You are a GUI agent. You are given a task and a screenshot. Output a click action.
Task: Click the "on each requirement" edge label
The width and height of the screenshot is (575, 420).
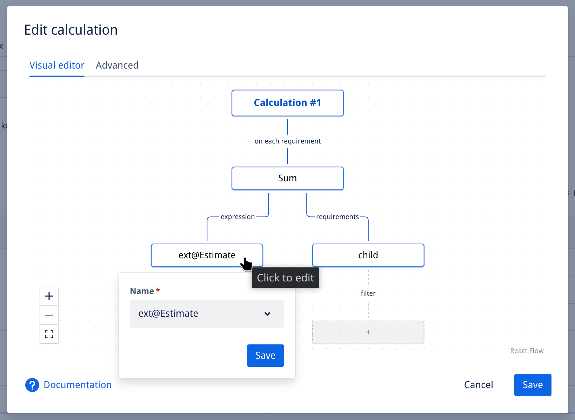pos(287,141)
